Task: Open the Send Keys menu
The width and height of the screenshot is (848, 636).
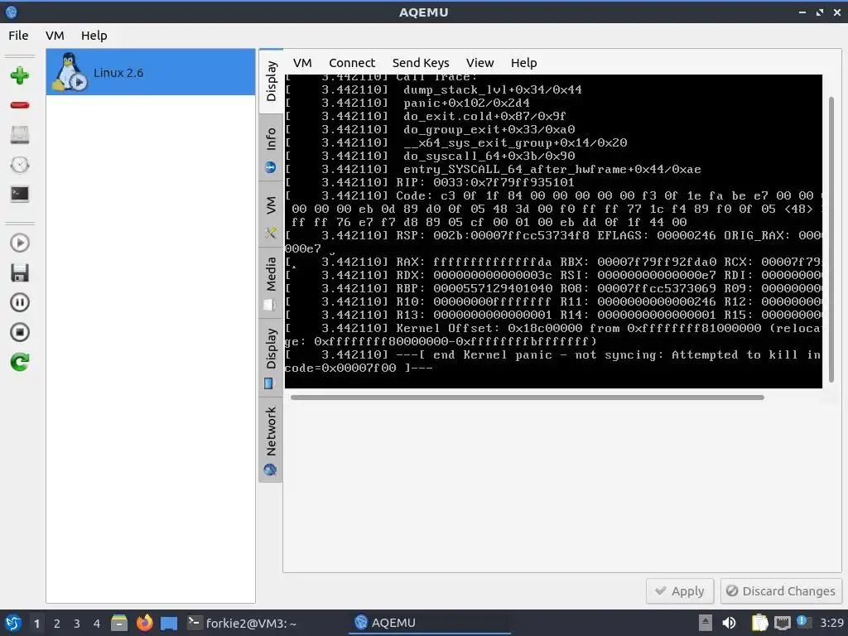Action: click(x=420, y=63)
